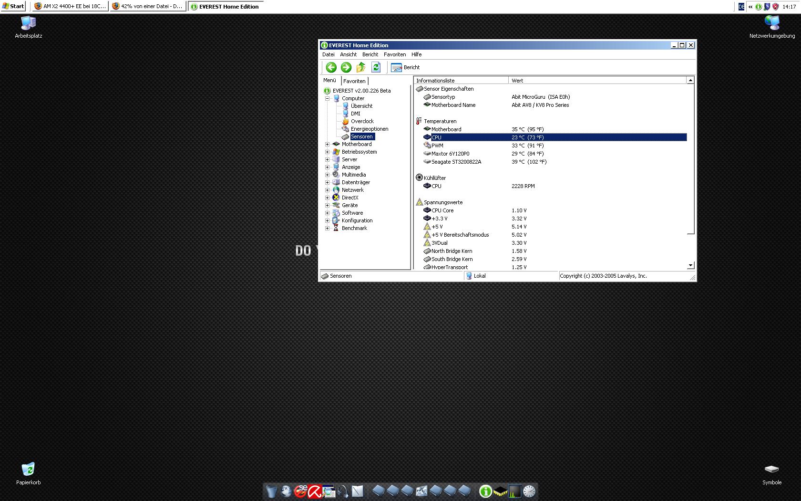Open the Ansicht menu
This screenshot has height=501, width=801.
[x=349, y=54]
